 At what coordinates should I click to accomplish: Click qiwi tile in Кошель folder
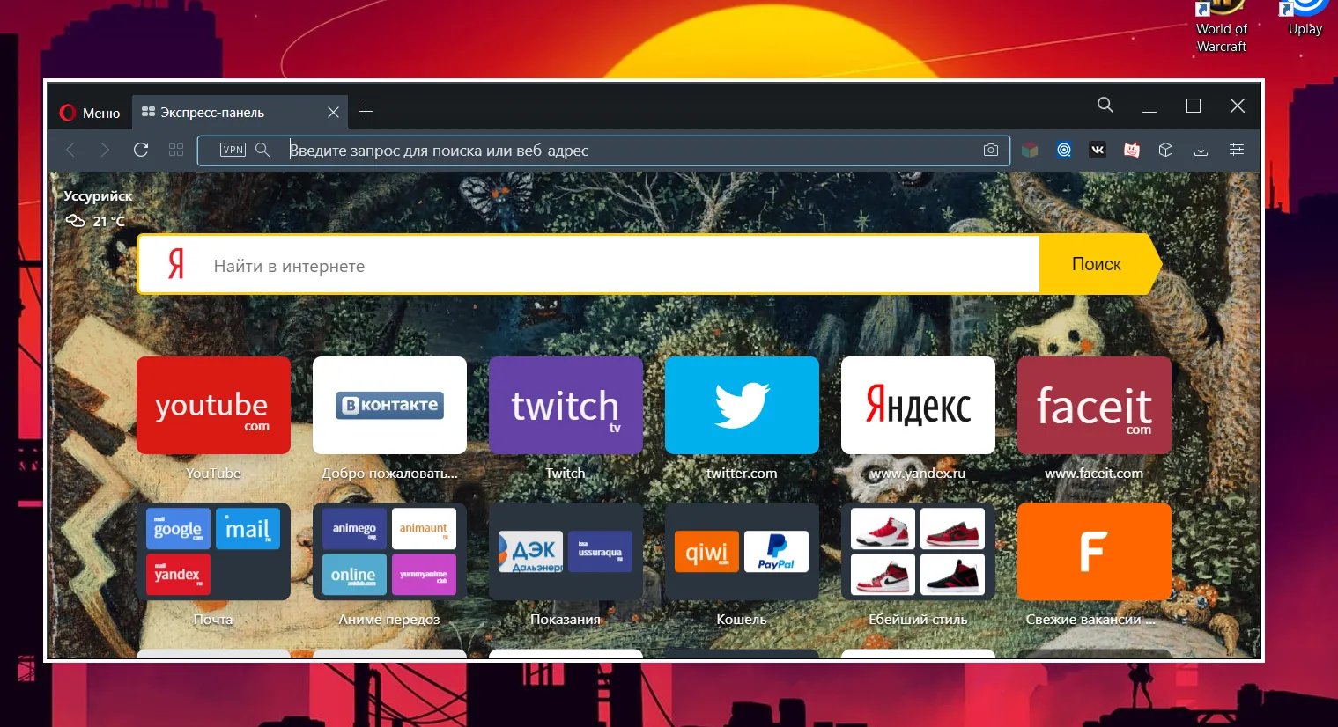[x=706, y=552]
